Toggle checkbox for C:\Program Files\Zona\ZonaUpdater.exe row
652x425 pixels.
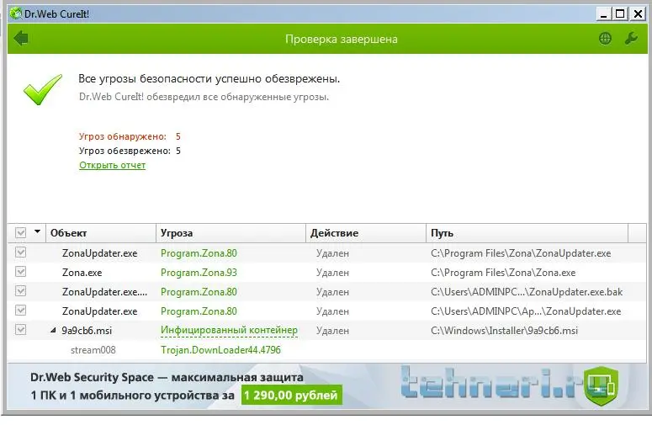(x=21, y=252)
